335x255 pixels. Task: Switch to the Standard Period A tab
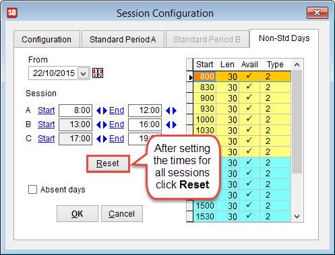tap(123, 40)
